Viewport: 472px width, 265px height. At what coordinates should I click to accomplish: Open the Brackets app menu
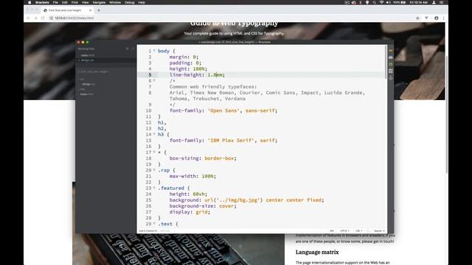click(x=42, y=2)
